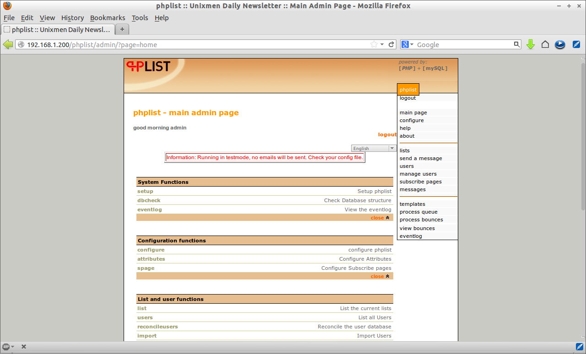
Task: Click the orange phplist sidebar tab
Action: (408, 90)
